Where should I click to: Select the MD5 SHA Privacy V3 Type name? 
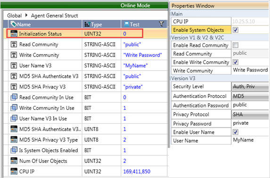coord(49,140)
